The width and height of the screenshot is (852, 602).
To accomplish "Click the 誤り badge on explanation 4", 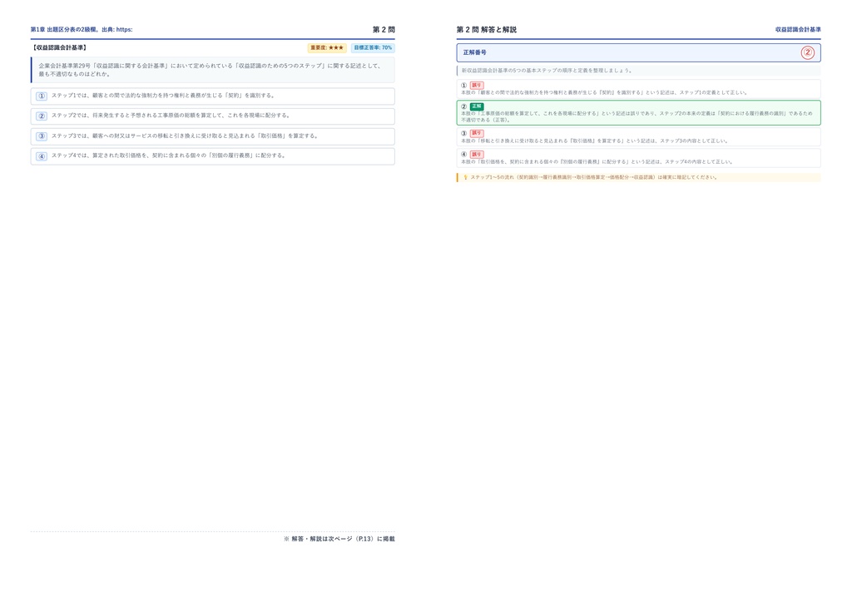I will click(477, 154).
